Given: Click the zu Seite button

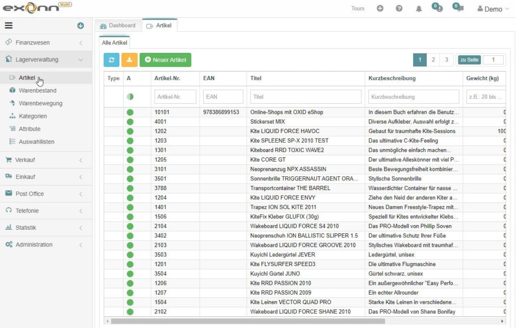Looking at the screenshot, I should (469, 59).
